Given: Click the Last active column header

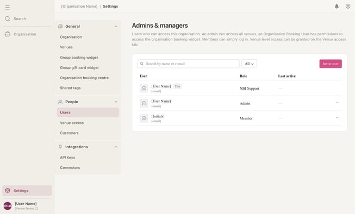Looking at the screenshot, I should (x=287, y=76).
